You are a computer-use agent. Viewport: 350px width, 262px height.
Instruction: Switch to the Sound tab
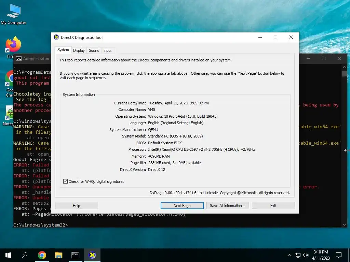point(94,50)
